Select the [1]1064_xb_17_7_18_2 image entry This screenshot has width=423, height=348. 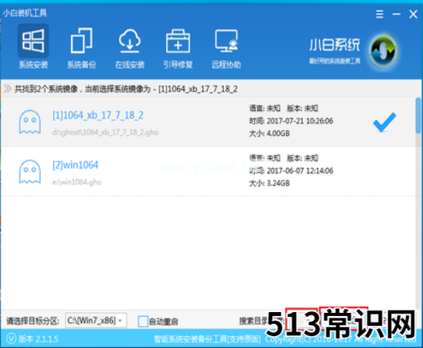(x=208, y=122)
